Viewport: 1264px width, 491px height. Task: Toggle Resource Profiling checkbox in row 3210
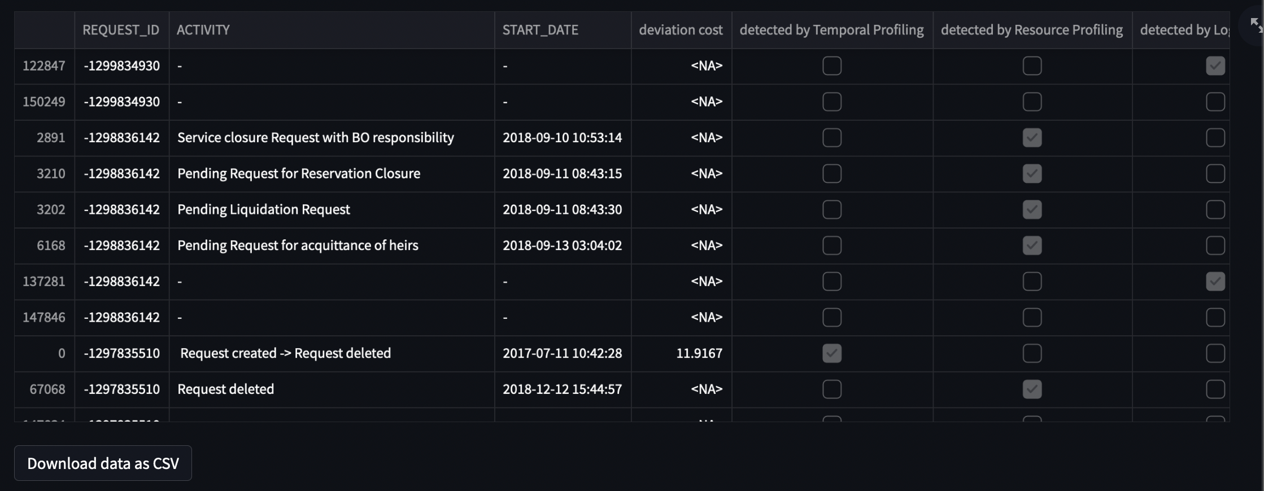point(1032,174)
